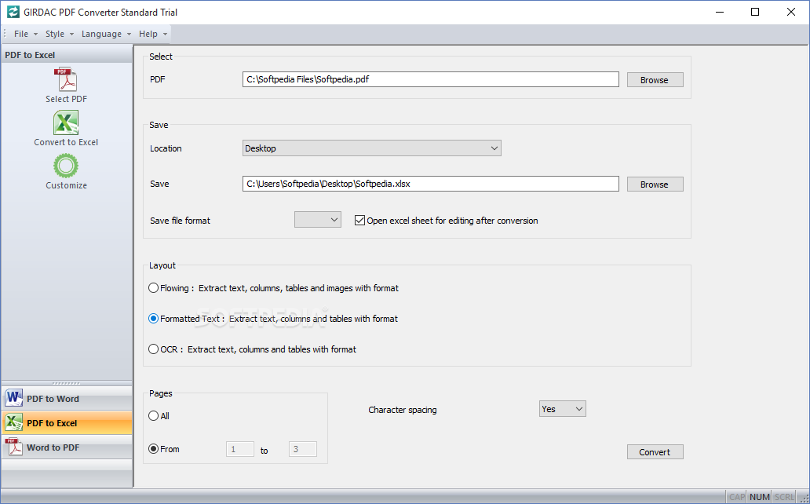Click the NUM status bar indicator
The height and width of the screenshot is (504, 810).
pyautogui.click(x=760, y=497)
